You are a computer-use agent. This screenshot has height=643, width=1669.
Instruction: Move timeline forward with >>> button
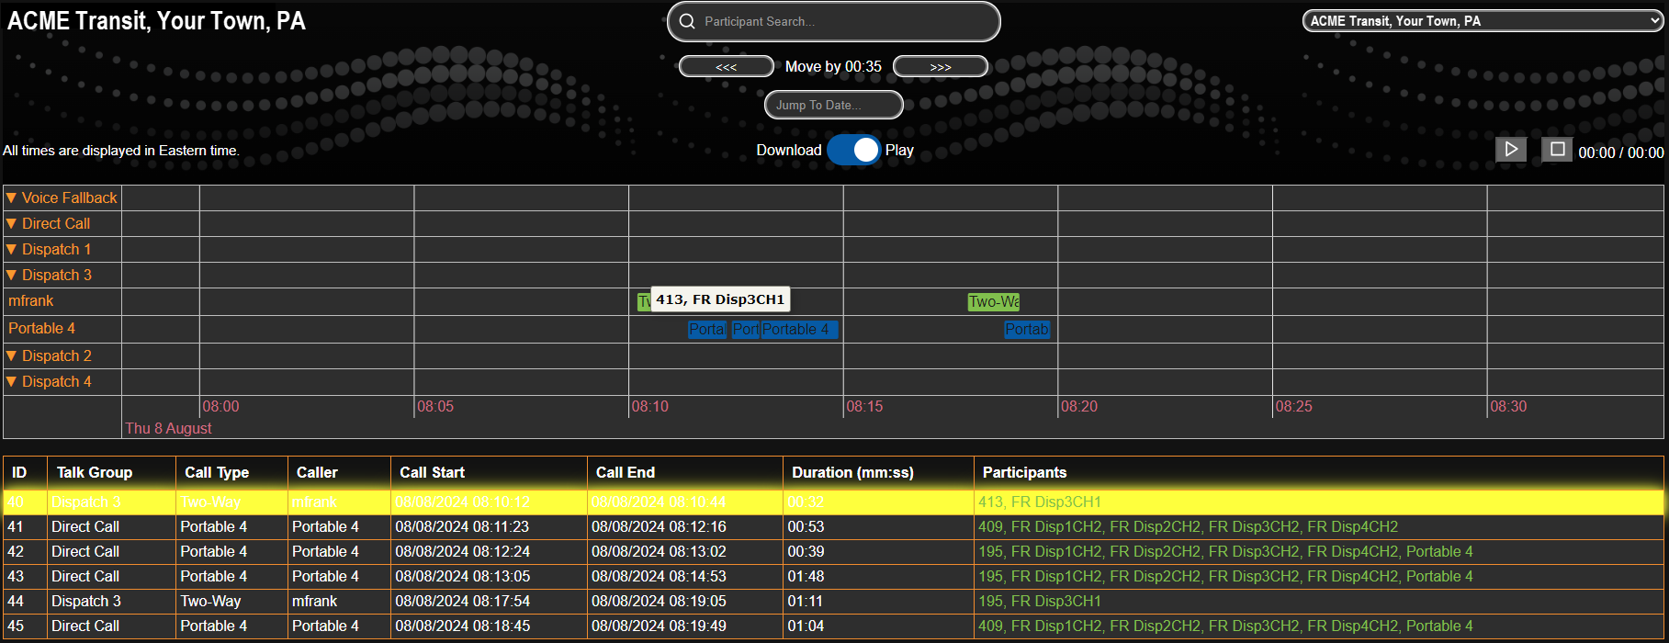pos(940,67)
